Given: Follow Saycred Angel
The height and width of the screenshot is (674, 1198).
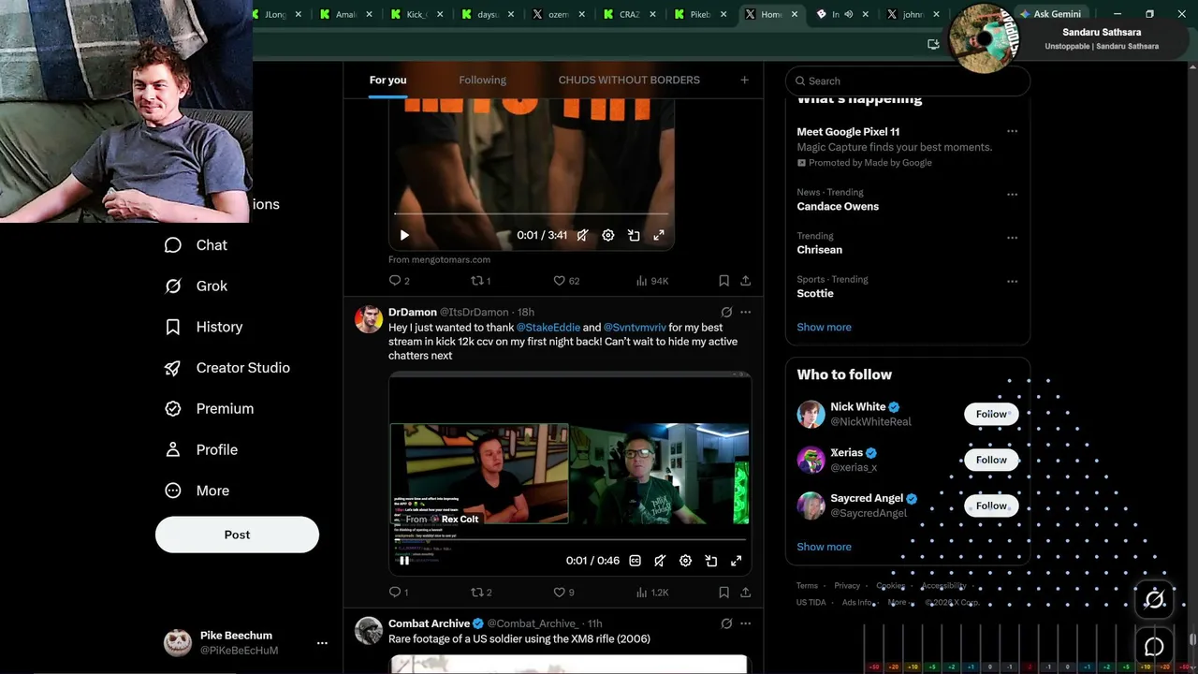Looking at the screenshot, I should 991,505.
